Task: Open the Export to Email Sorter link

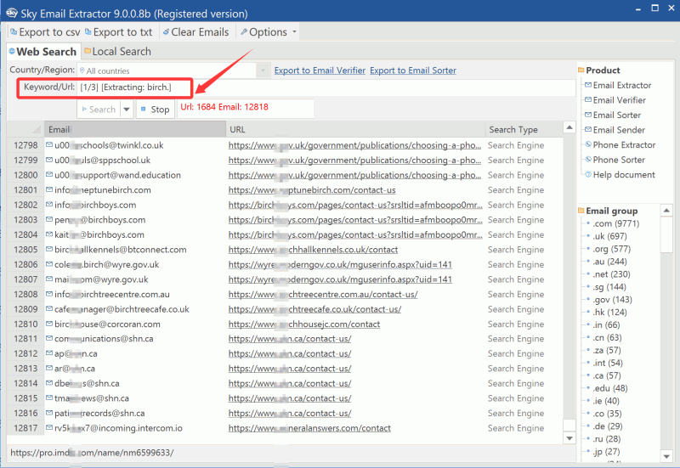Action: (413, 70)
